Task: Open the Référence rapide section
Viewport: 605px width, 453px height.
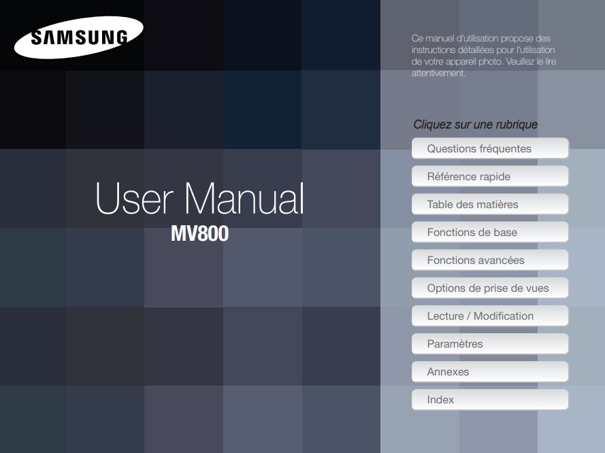Action: (490, 176)
